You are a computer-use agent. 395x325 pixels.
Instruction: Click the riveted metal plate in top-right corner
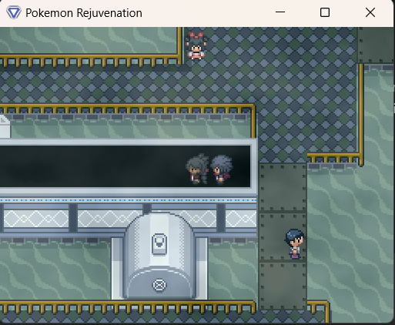[376, 45]
